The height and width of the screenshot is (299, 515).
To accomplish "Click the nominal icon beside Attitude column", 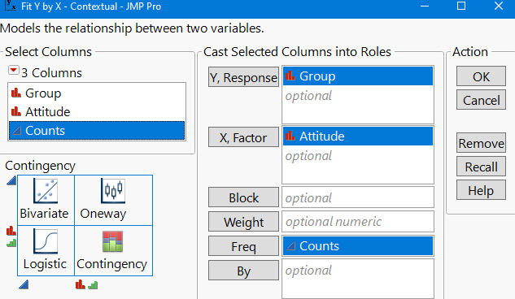I will (16, 112).
